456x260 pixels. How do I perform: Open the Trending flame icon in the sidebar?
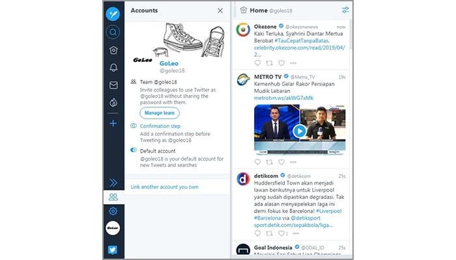113,103
